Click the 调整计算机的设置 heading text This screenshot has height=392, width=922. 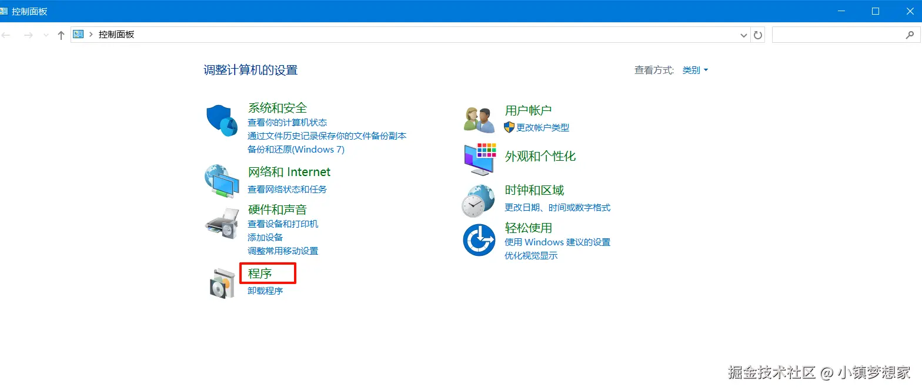click(250, 70)
